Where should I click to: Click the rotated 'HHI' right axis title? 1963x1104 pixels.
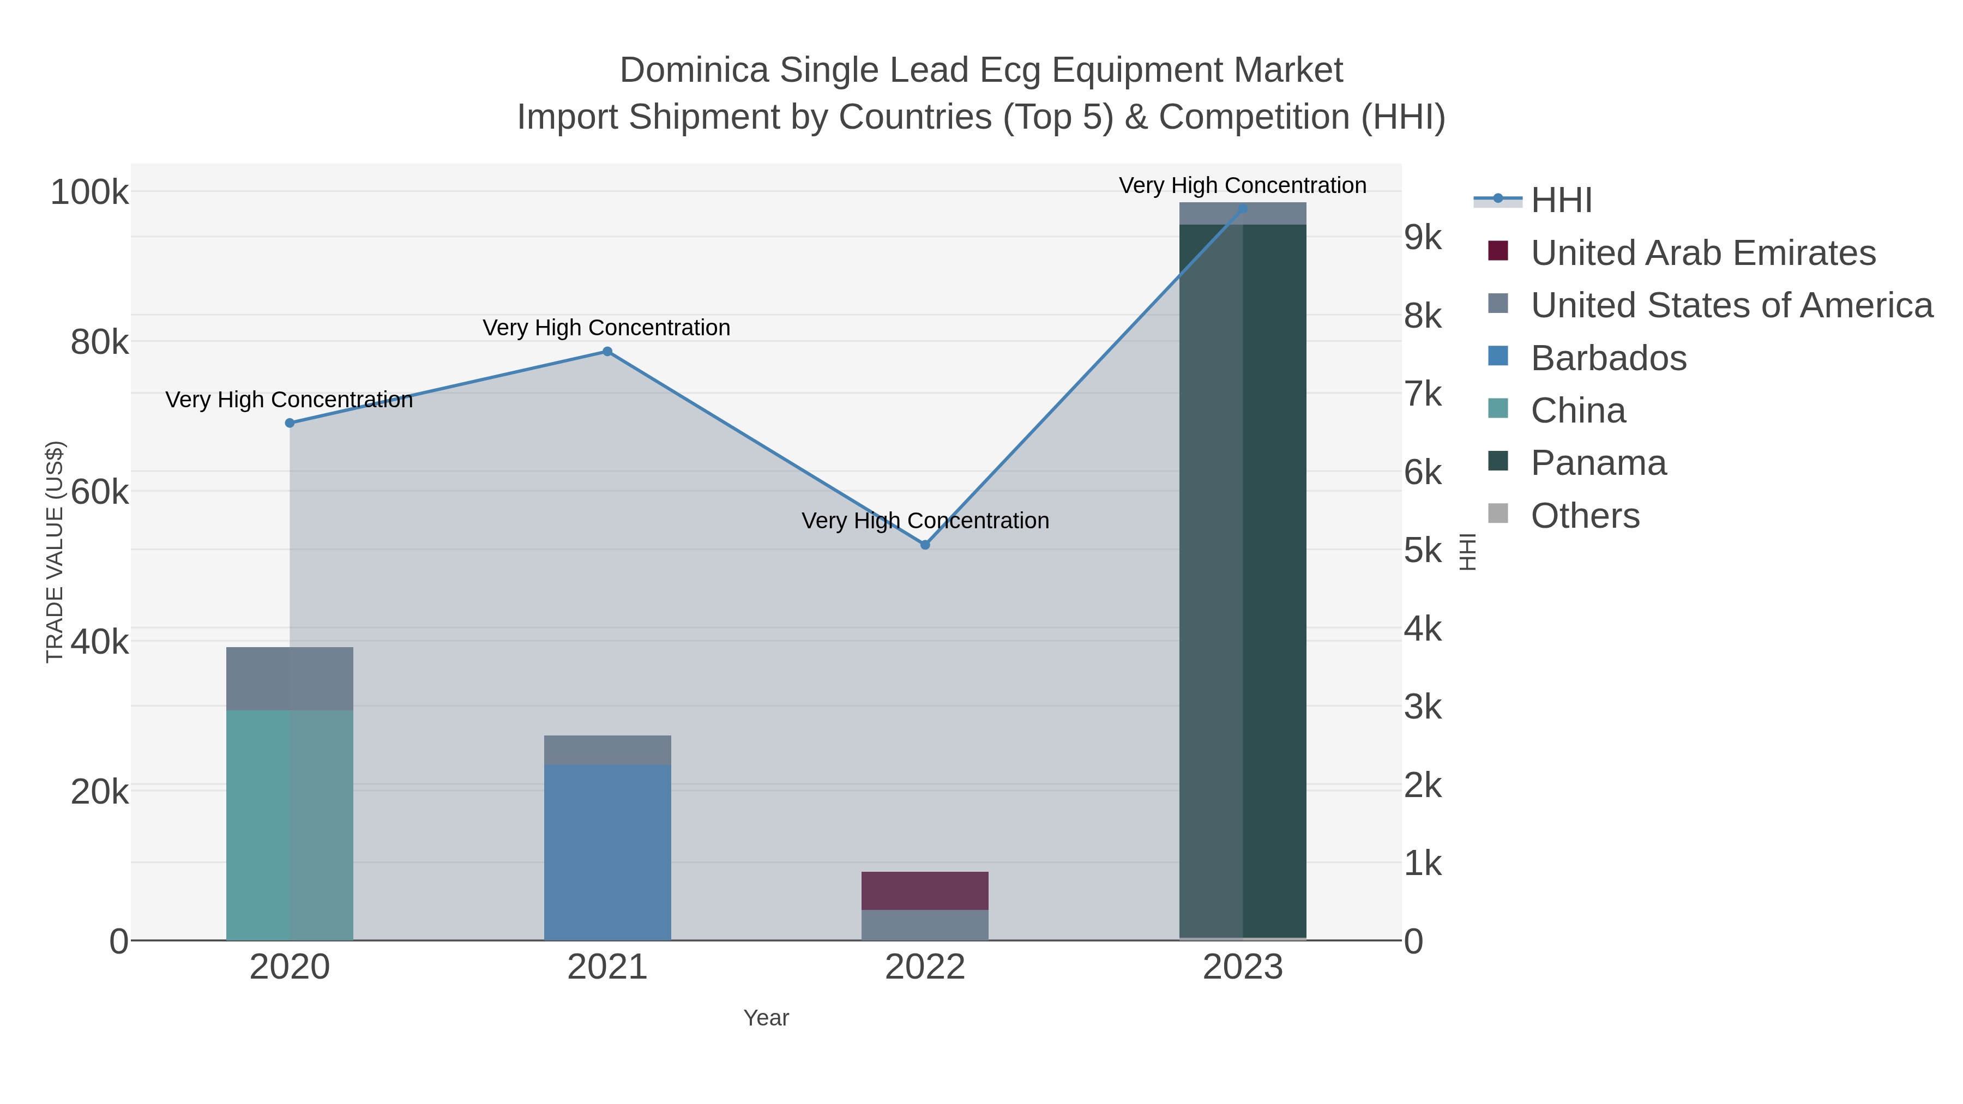pyautogui.click(x=1468, y=552)
